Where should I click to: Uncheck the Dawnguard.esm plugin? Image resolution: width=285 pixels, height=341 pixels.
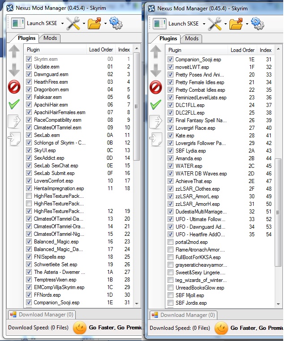(29, 74)
